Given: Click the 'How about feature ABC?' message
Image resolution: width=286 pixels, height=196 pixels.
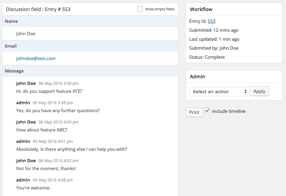Looking at the screenshot, I should pos(42,130).
